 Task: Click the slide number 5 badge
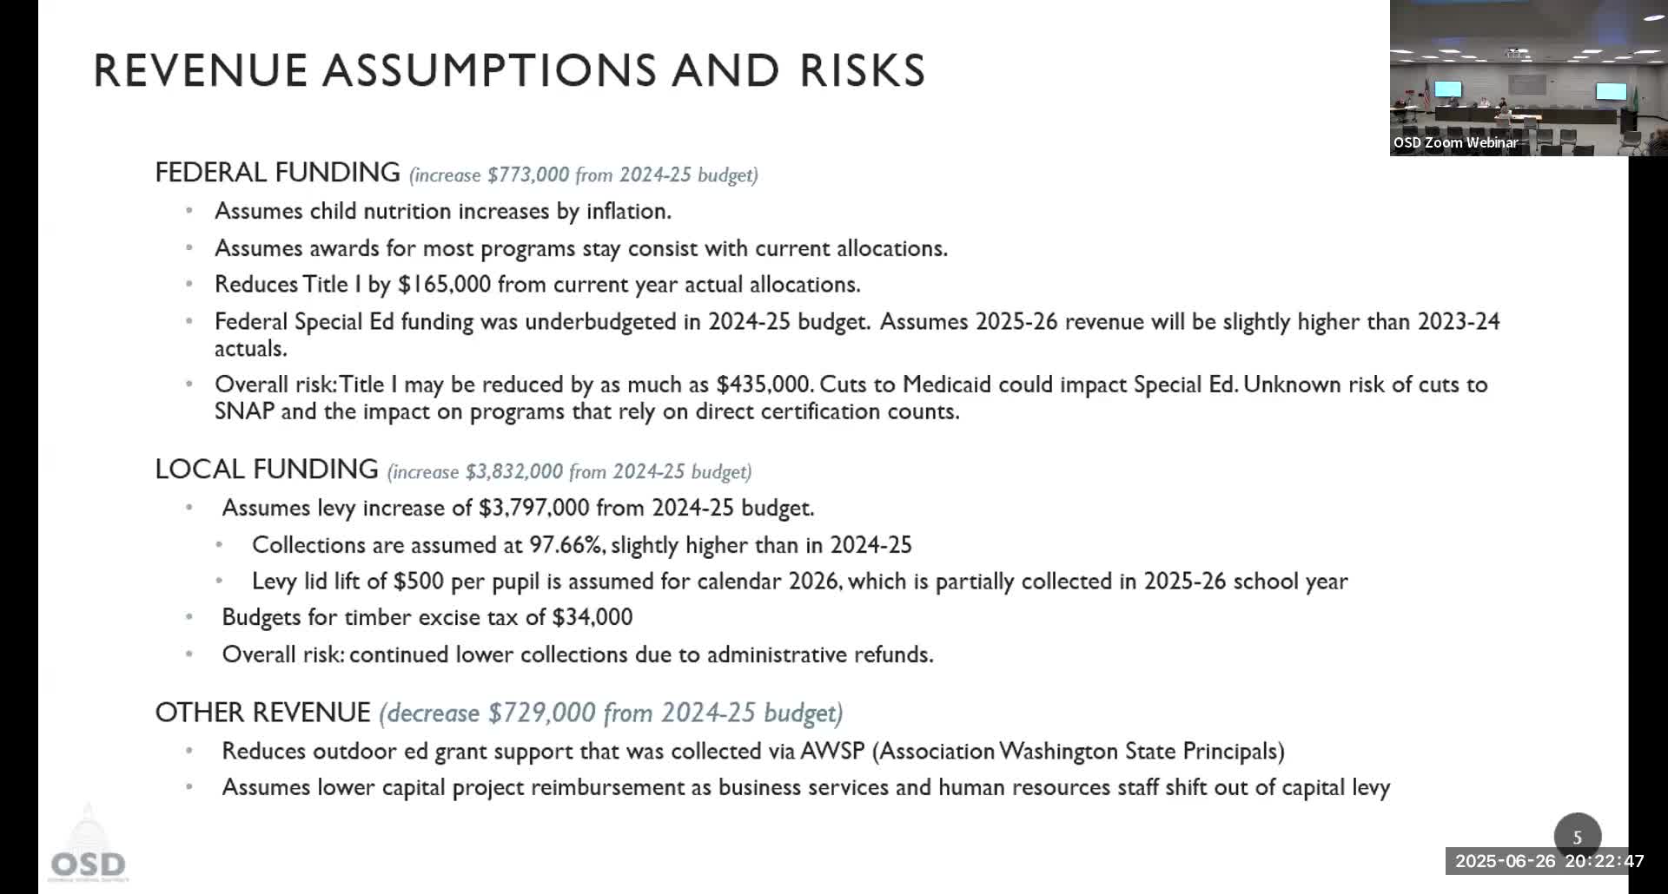[1577, 837]
